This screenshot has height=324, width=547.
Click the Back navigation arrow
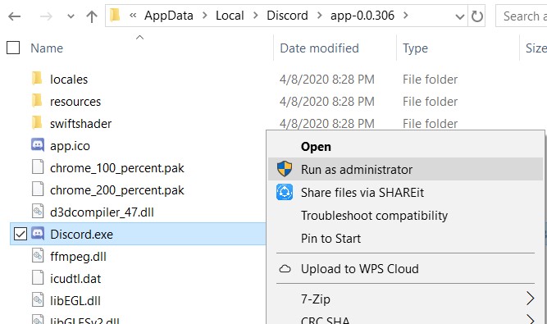click(x=14, y=16)
